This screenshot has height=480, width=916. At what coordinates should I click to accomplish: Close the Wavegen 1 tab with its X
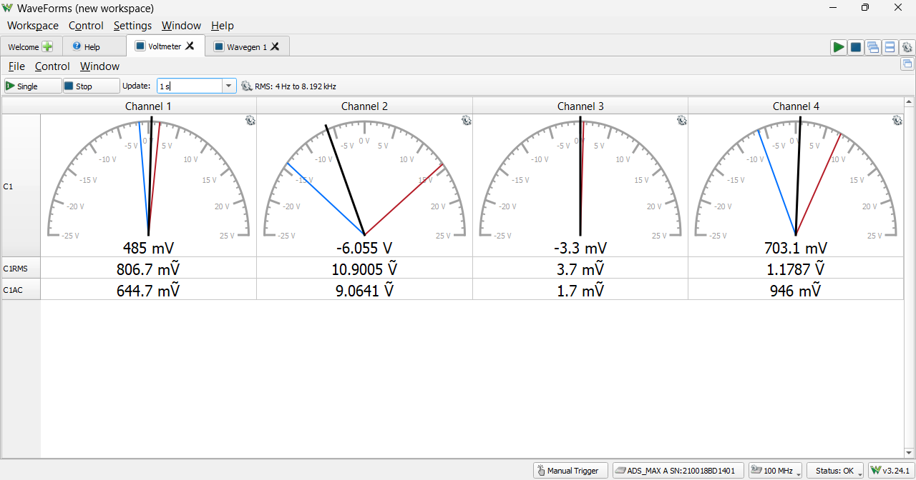pos(275,46)
